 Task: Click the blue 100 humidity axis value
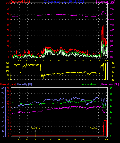pos(2,88)
